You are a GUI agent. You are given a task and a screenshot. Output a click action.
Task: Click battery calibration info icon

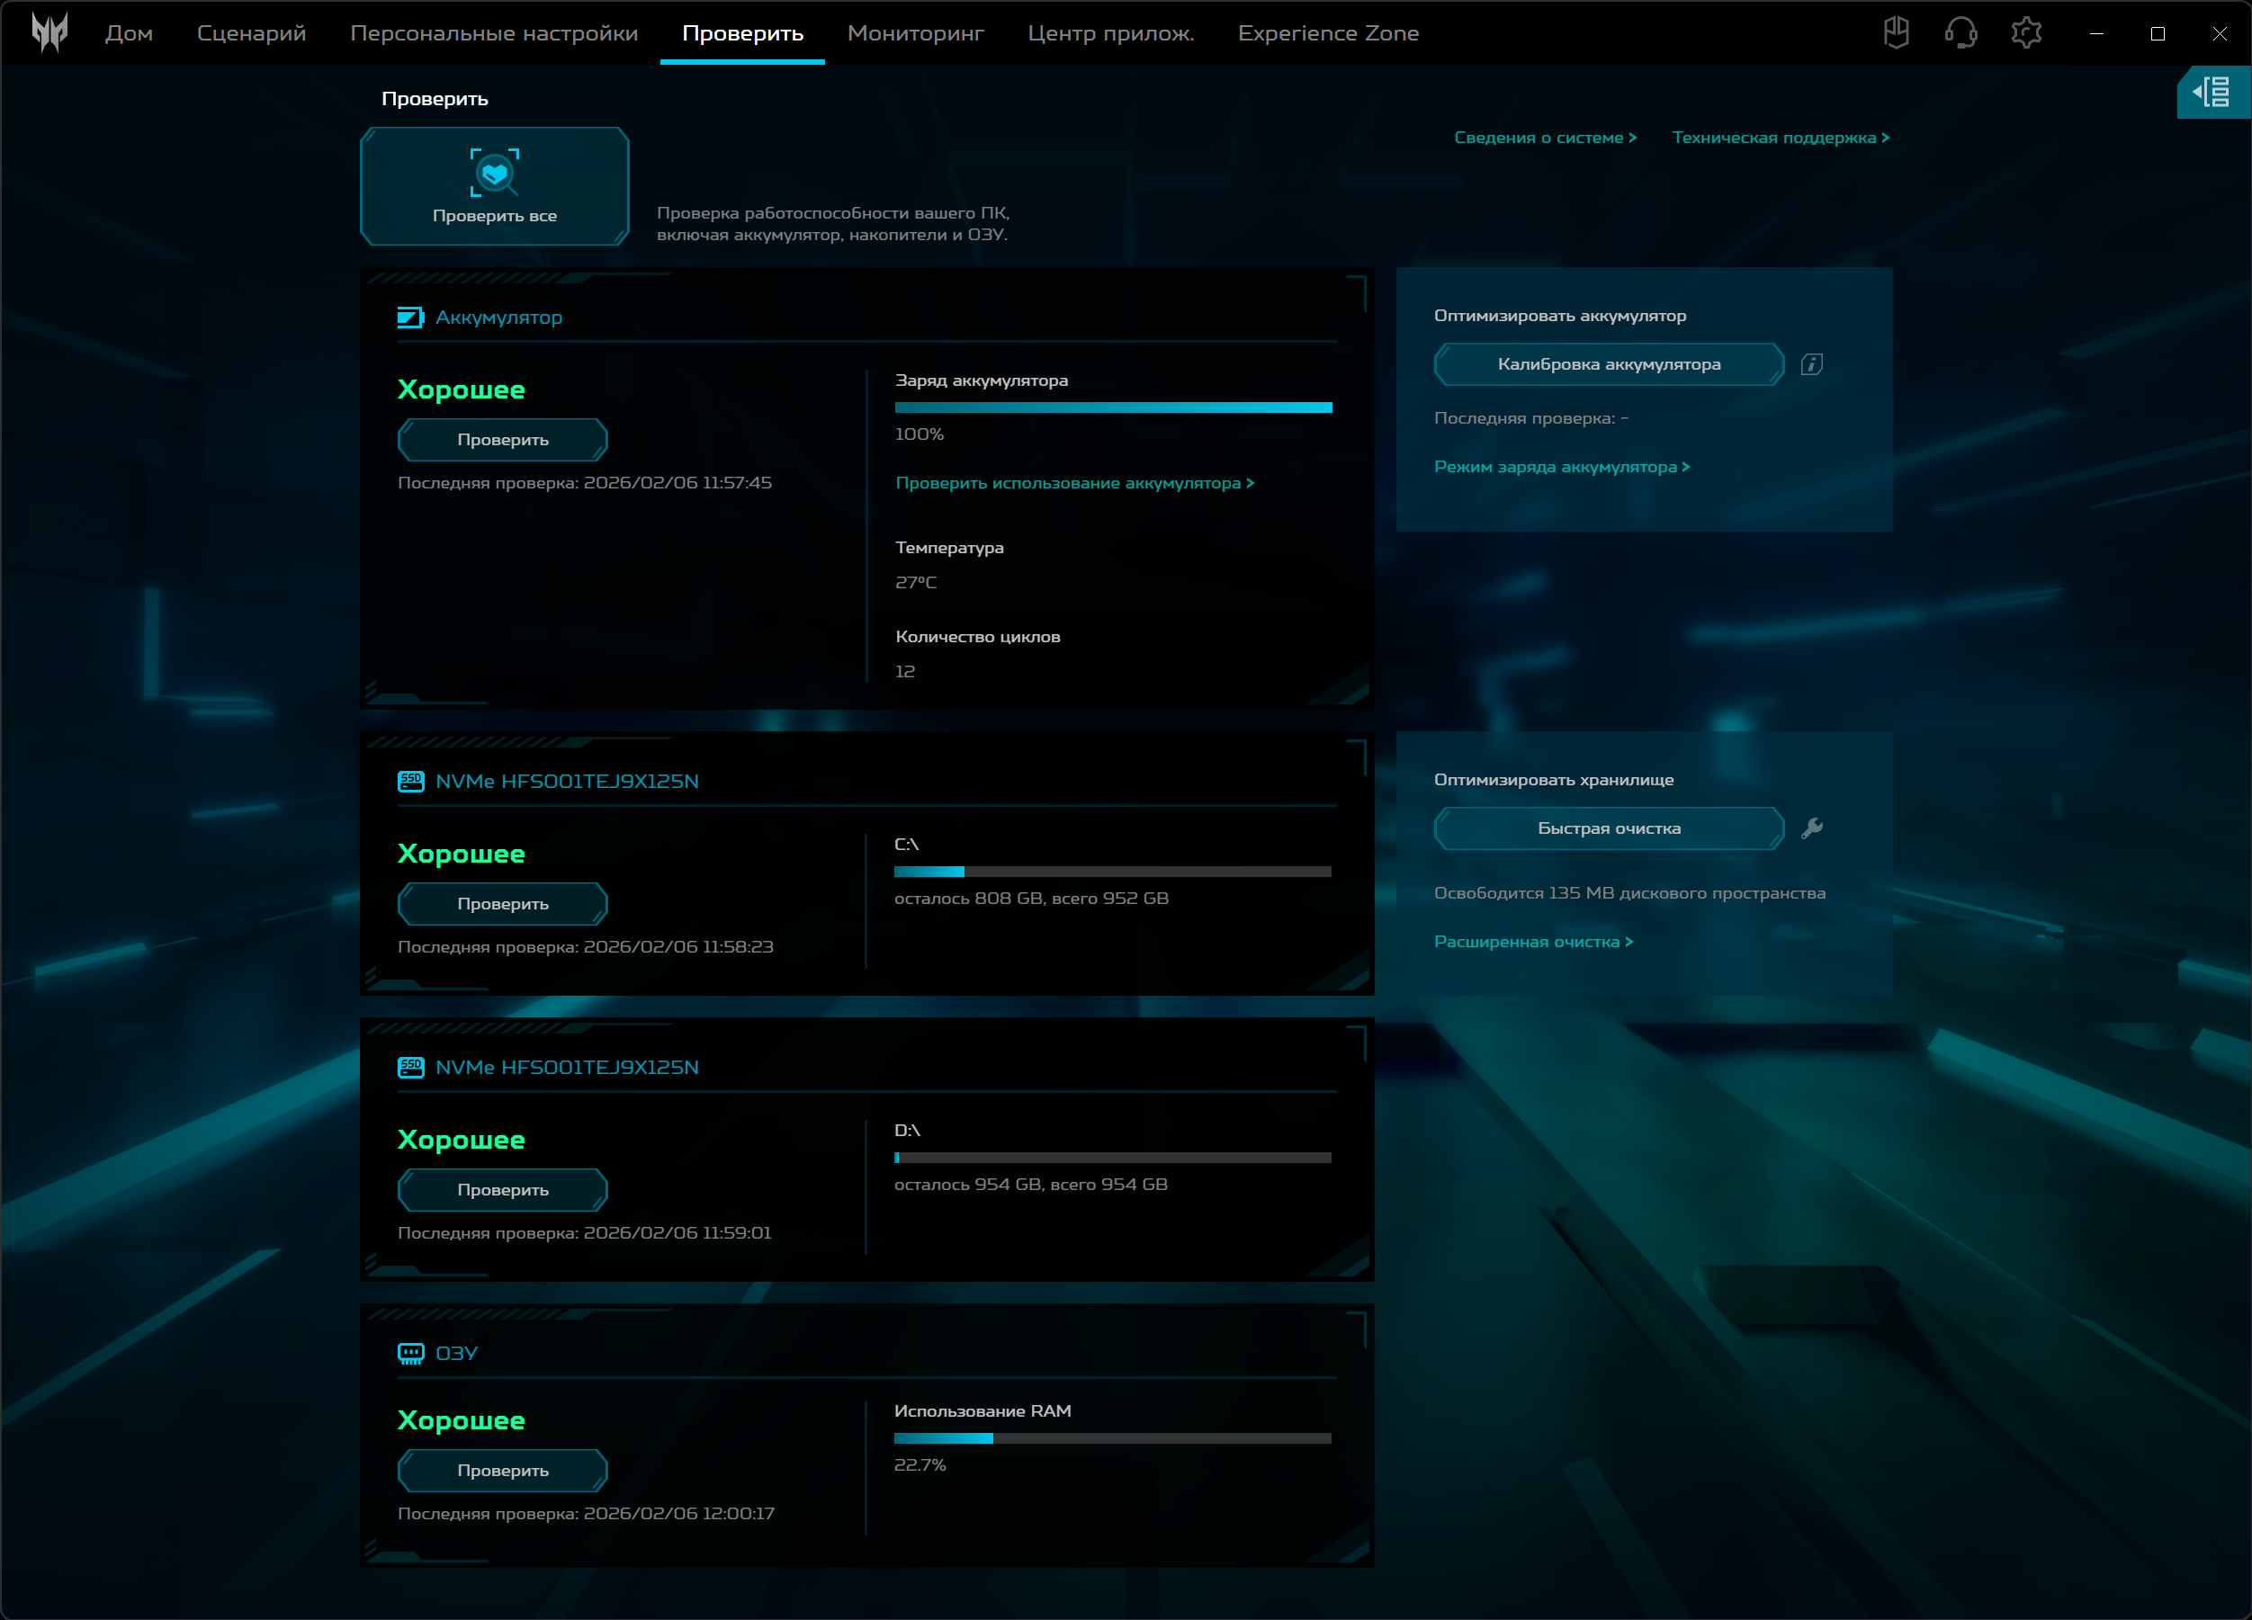[x=1811, y=364]
